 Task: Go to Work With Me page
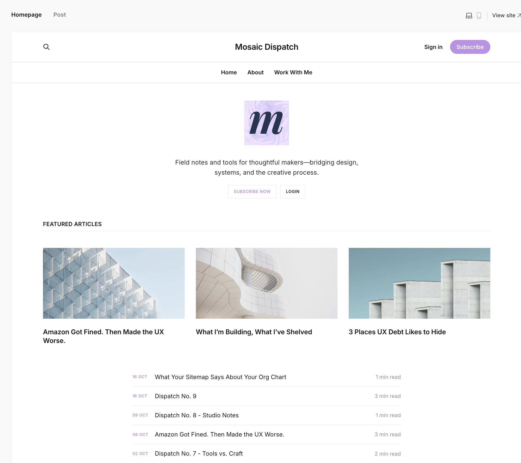[293, 72]
